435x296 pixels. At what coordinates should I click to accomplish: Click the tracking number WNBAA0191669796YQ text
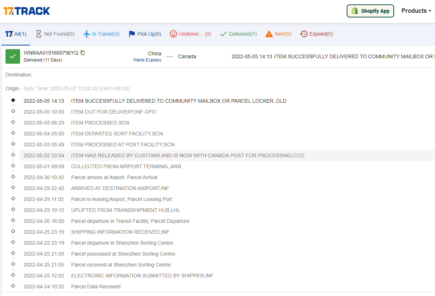(51, 53)
